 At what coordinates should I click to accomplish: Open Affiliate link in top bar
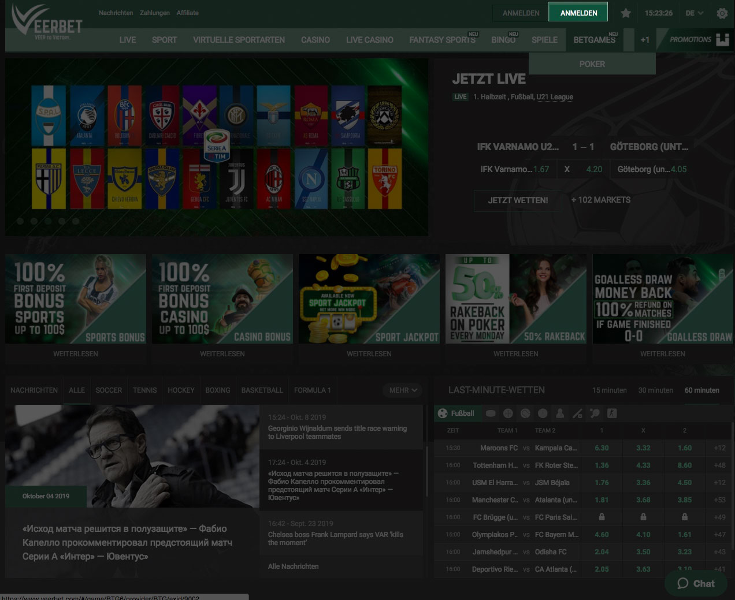pyautogui.click(x=187, y=13)
